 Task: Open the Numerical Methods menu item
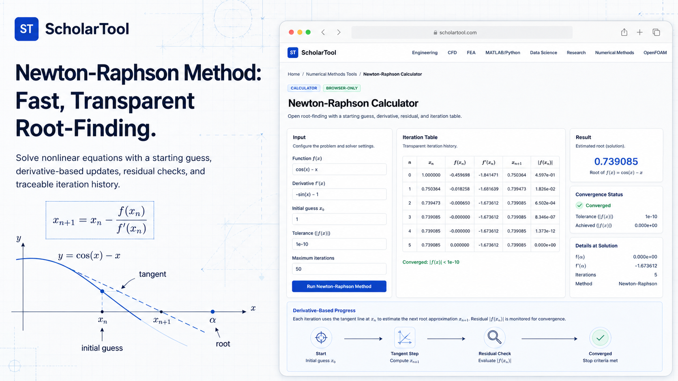(614, 53)
